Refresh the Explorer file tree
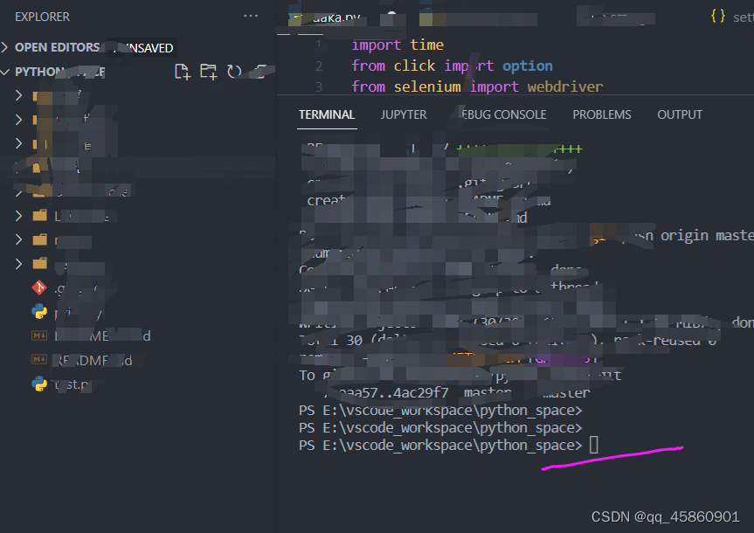 click(x=233, y=72)
